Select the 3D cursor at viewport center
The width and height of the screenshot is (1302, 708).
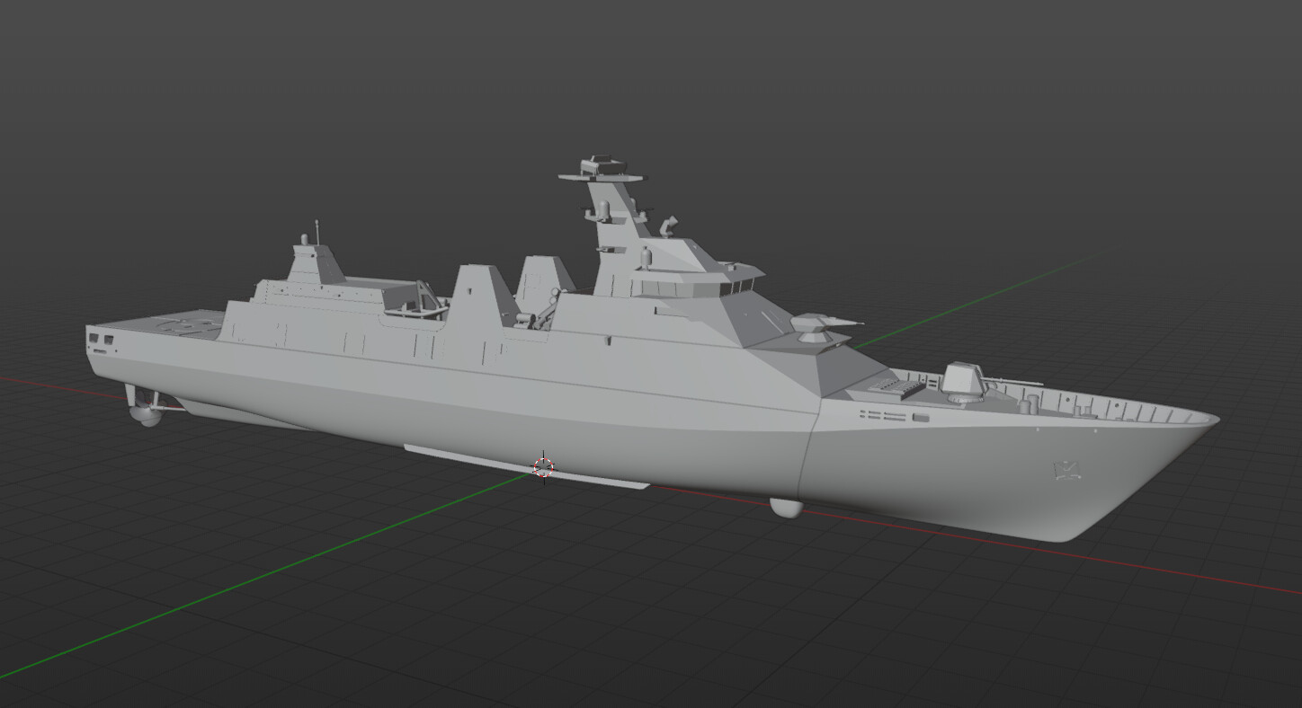(543, 465)
